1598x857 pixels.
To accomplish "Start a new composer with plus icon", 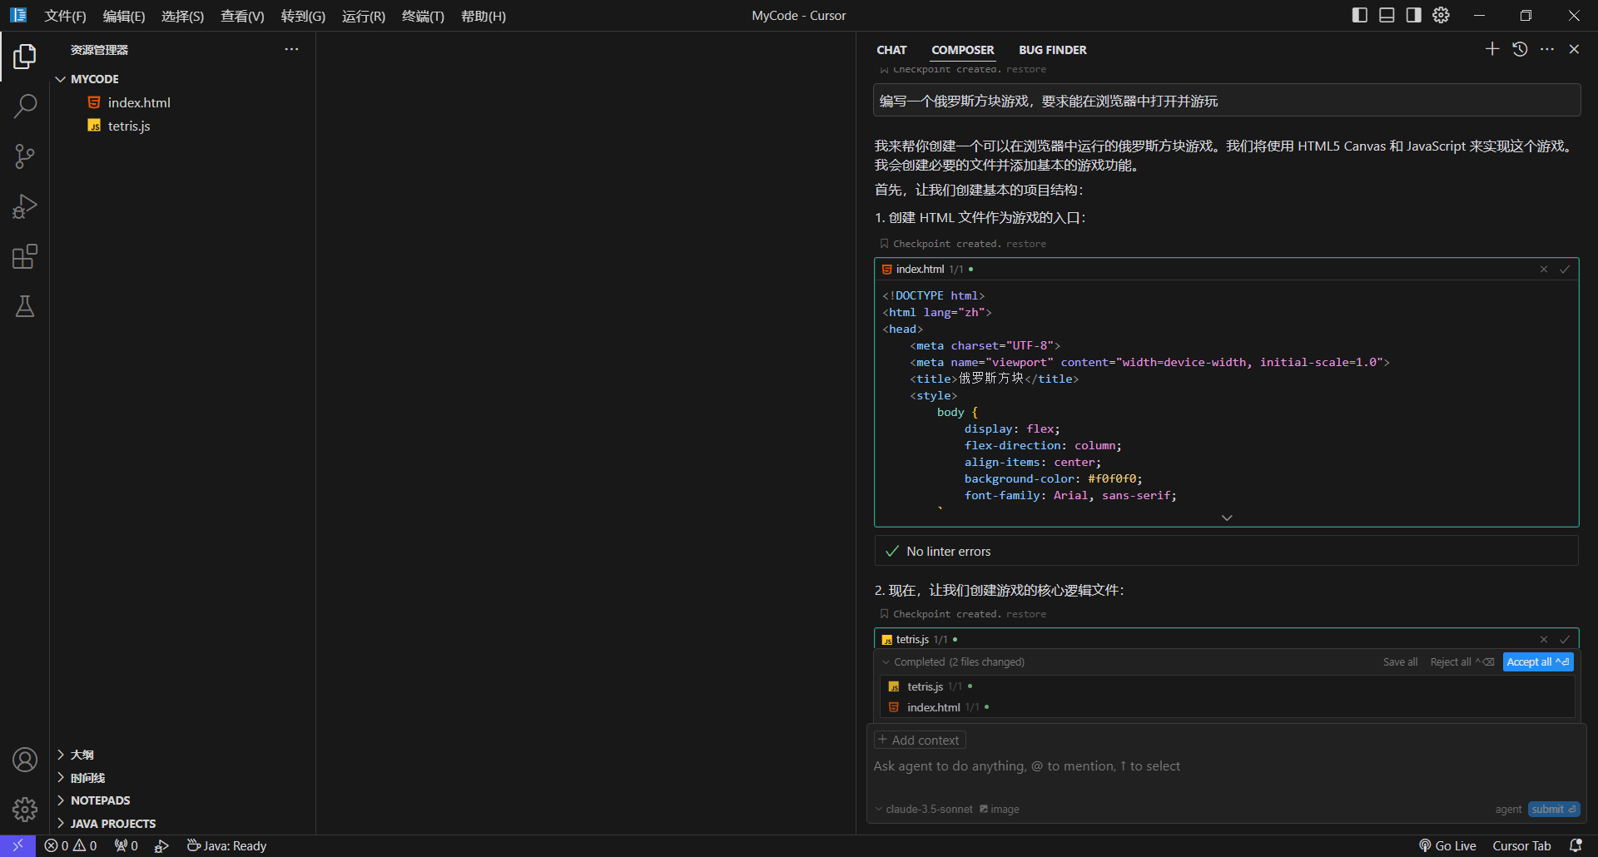I will point(1492,49).
